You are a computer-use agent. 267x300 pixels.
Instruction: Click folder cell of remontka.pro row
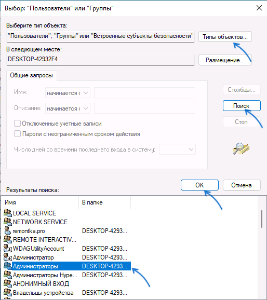(104, 231)
